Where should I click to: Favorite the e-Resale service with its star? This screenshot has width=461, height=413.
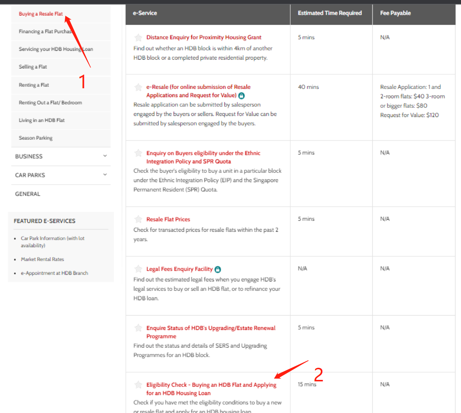(x=138, y=87)
